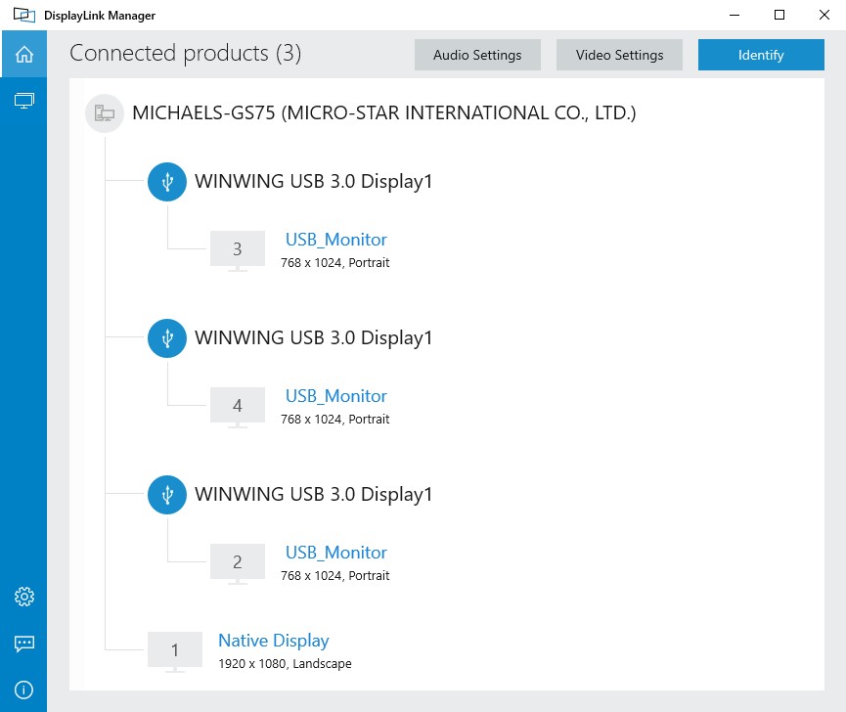Open USB_Monitor link for display 3

pos(336,240)
